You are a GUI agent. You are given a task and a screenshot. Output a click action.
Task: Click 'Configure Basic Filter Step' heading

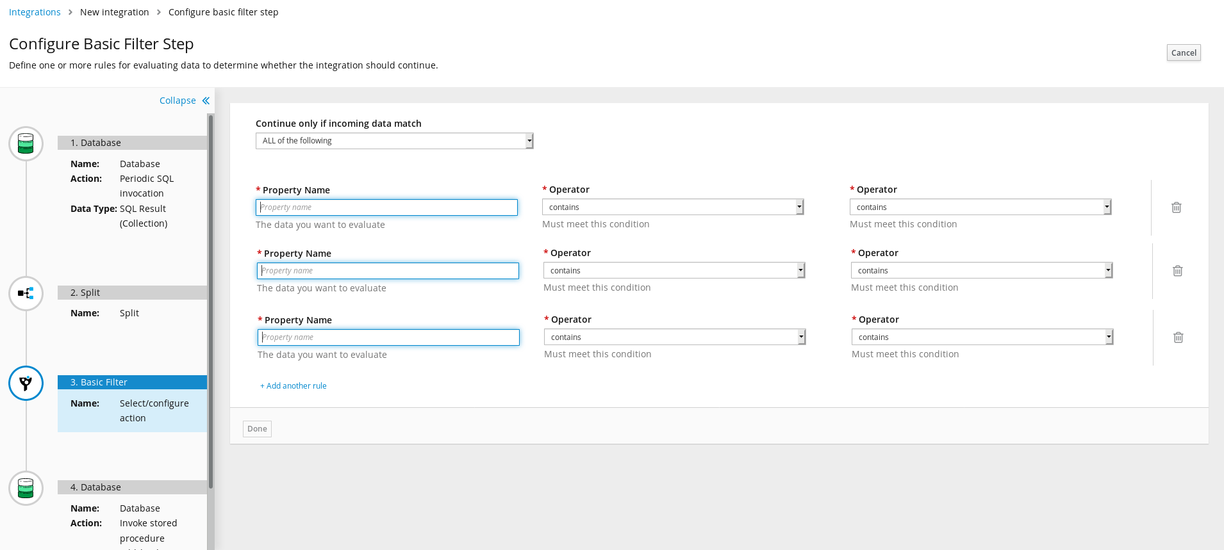coord(101,44)
